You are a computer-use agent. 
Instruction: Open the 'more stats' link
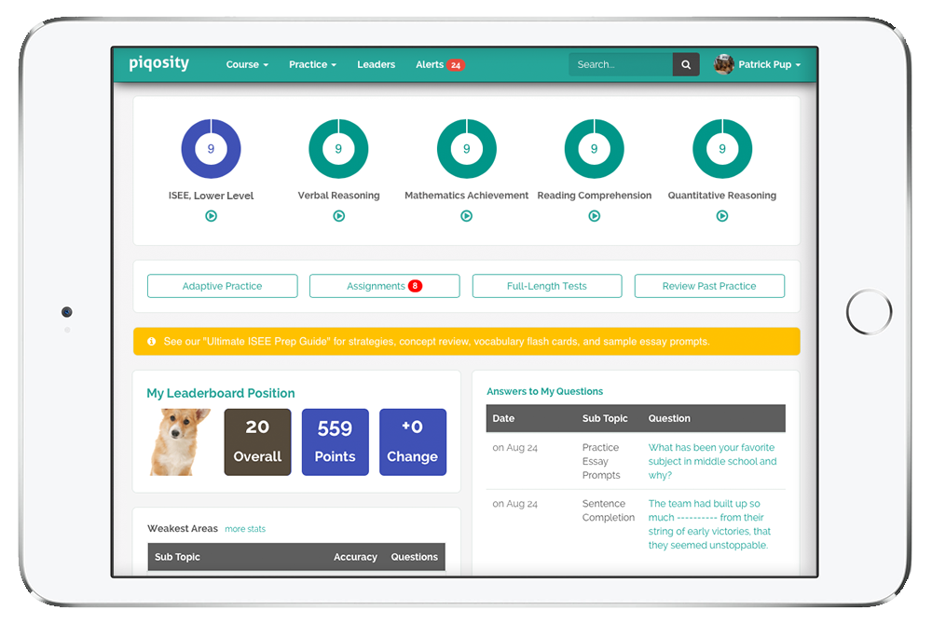point(245,529)
